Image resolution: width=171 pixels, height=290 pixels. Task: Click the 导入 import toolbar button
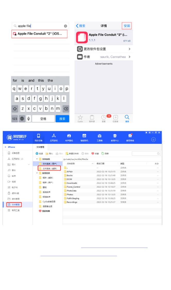49,154
